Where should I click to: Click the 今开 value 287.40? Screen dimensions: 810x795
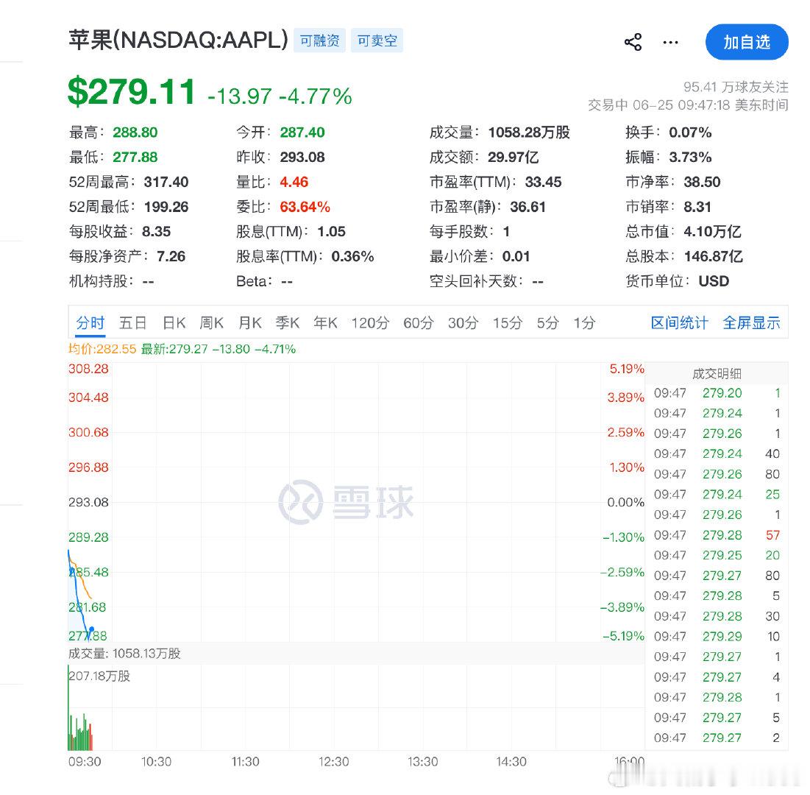coord(302,132)
